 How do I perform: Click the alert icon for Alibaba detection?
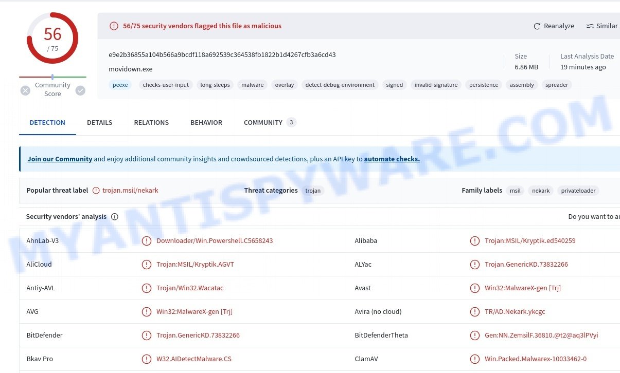[x=475, y=241]
